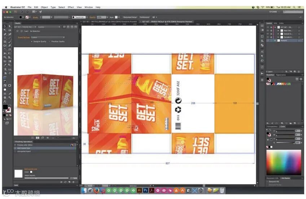The width and height of the screenshot is (306, 199).
Task: Open the fill color dropdown arrow
Action: 23,17
